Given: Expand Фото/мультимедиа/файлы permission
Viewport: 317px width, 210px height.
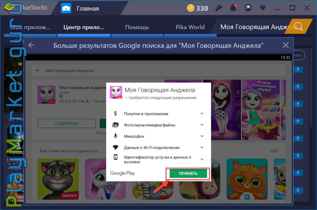Looking at the screenshot, I should point(202,125).
